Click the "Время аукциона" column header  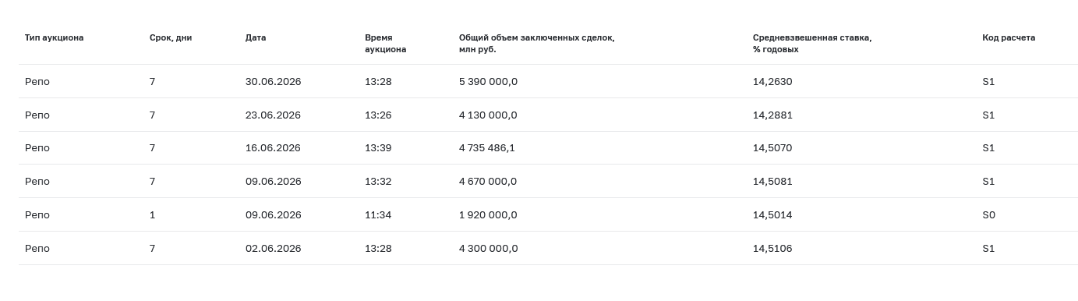click(x=385, y=43)
